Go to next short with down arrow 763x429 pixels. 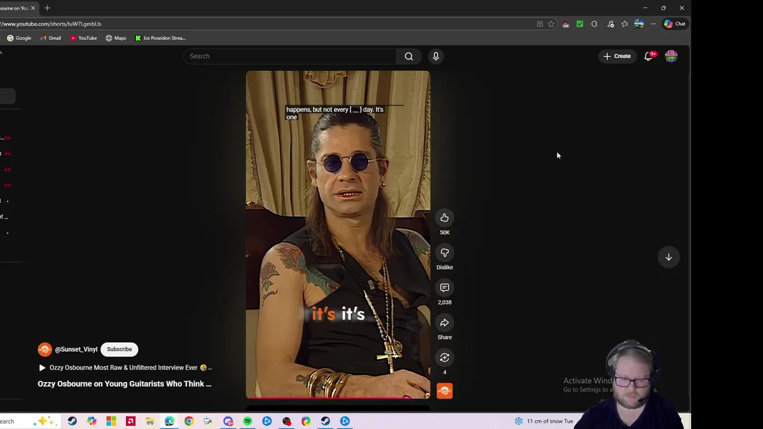[x=669, y=257]
